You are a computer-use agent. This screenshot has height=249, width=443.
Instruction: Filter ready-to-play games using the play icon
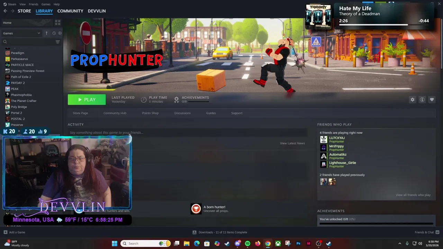click(x=60, y=33)
